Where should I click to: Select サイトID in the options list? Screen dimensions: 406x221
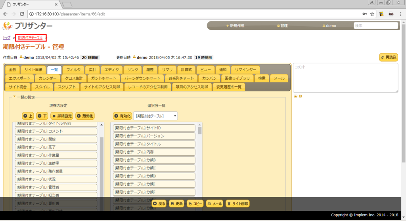tap(154, 128)
